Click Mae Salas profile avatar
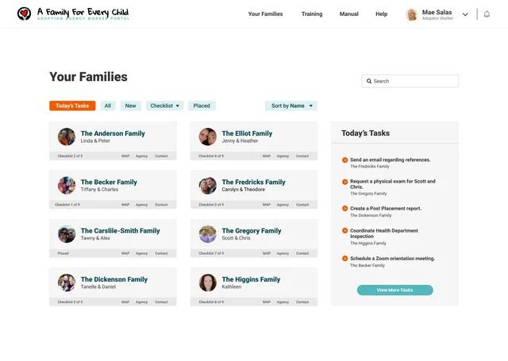The height and width of the screenshot is (361, 508). coord(411,14)
